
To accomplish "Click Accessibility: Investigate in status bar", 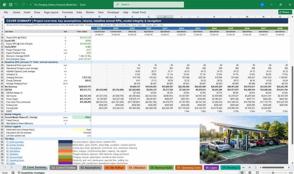I will (31, 173).
